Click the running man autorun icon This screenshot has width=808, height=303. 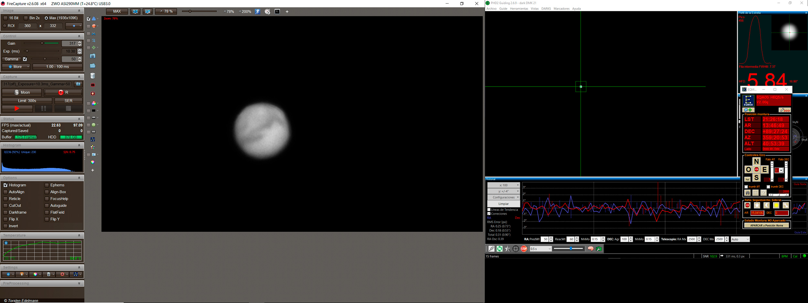(x=258, y=12)
